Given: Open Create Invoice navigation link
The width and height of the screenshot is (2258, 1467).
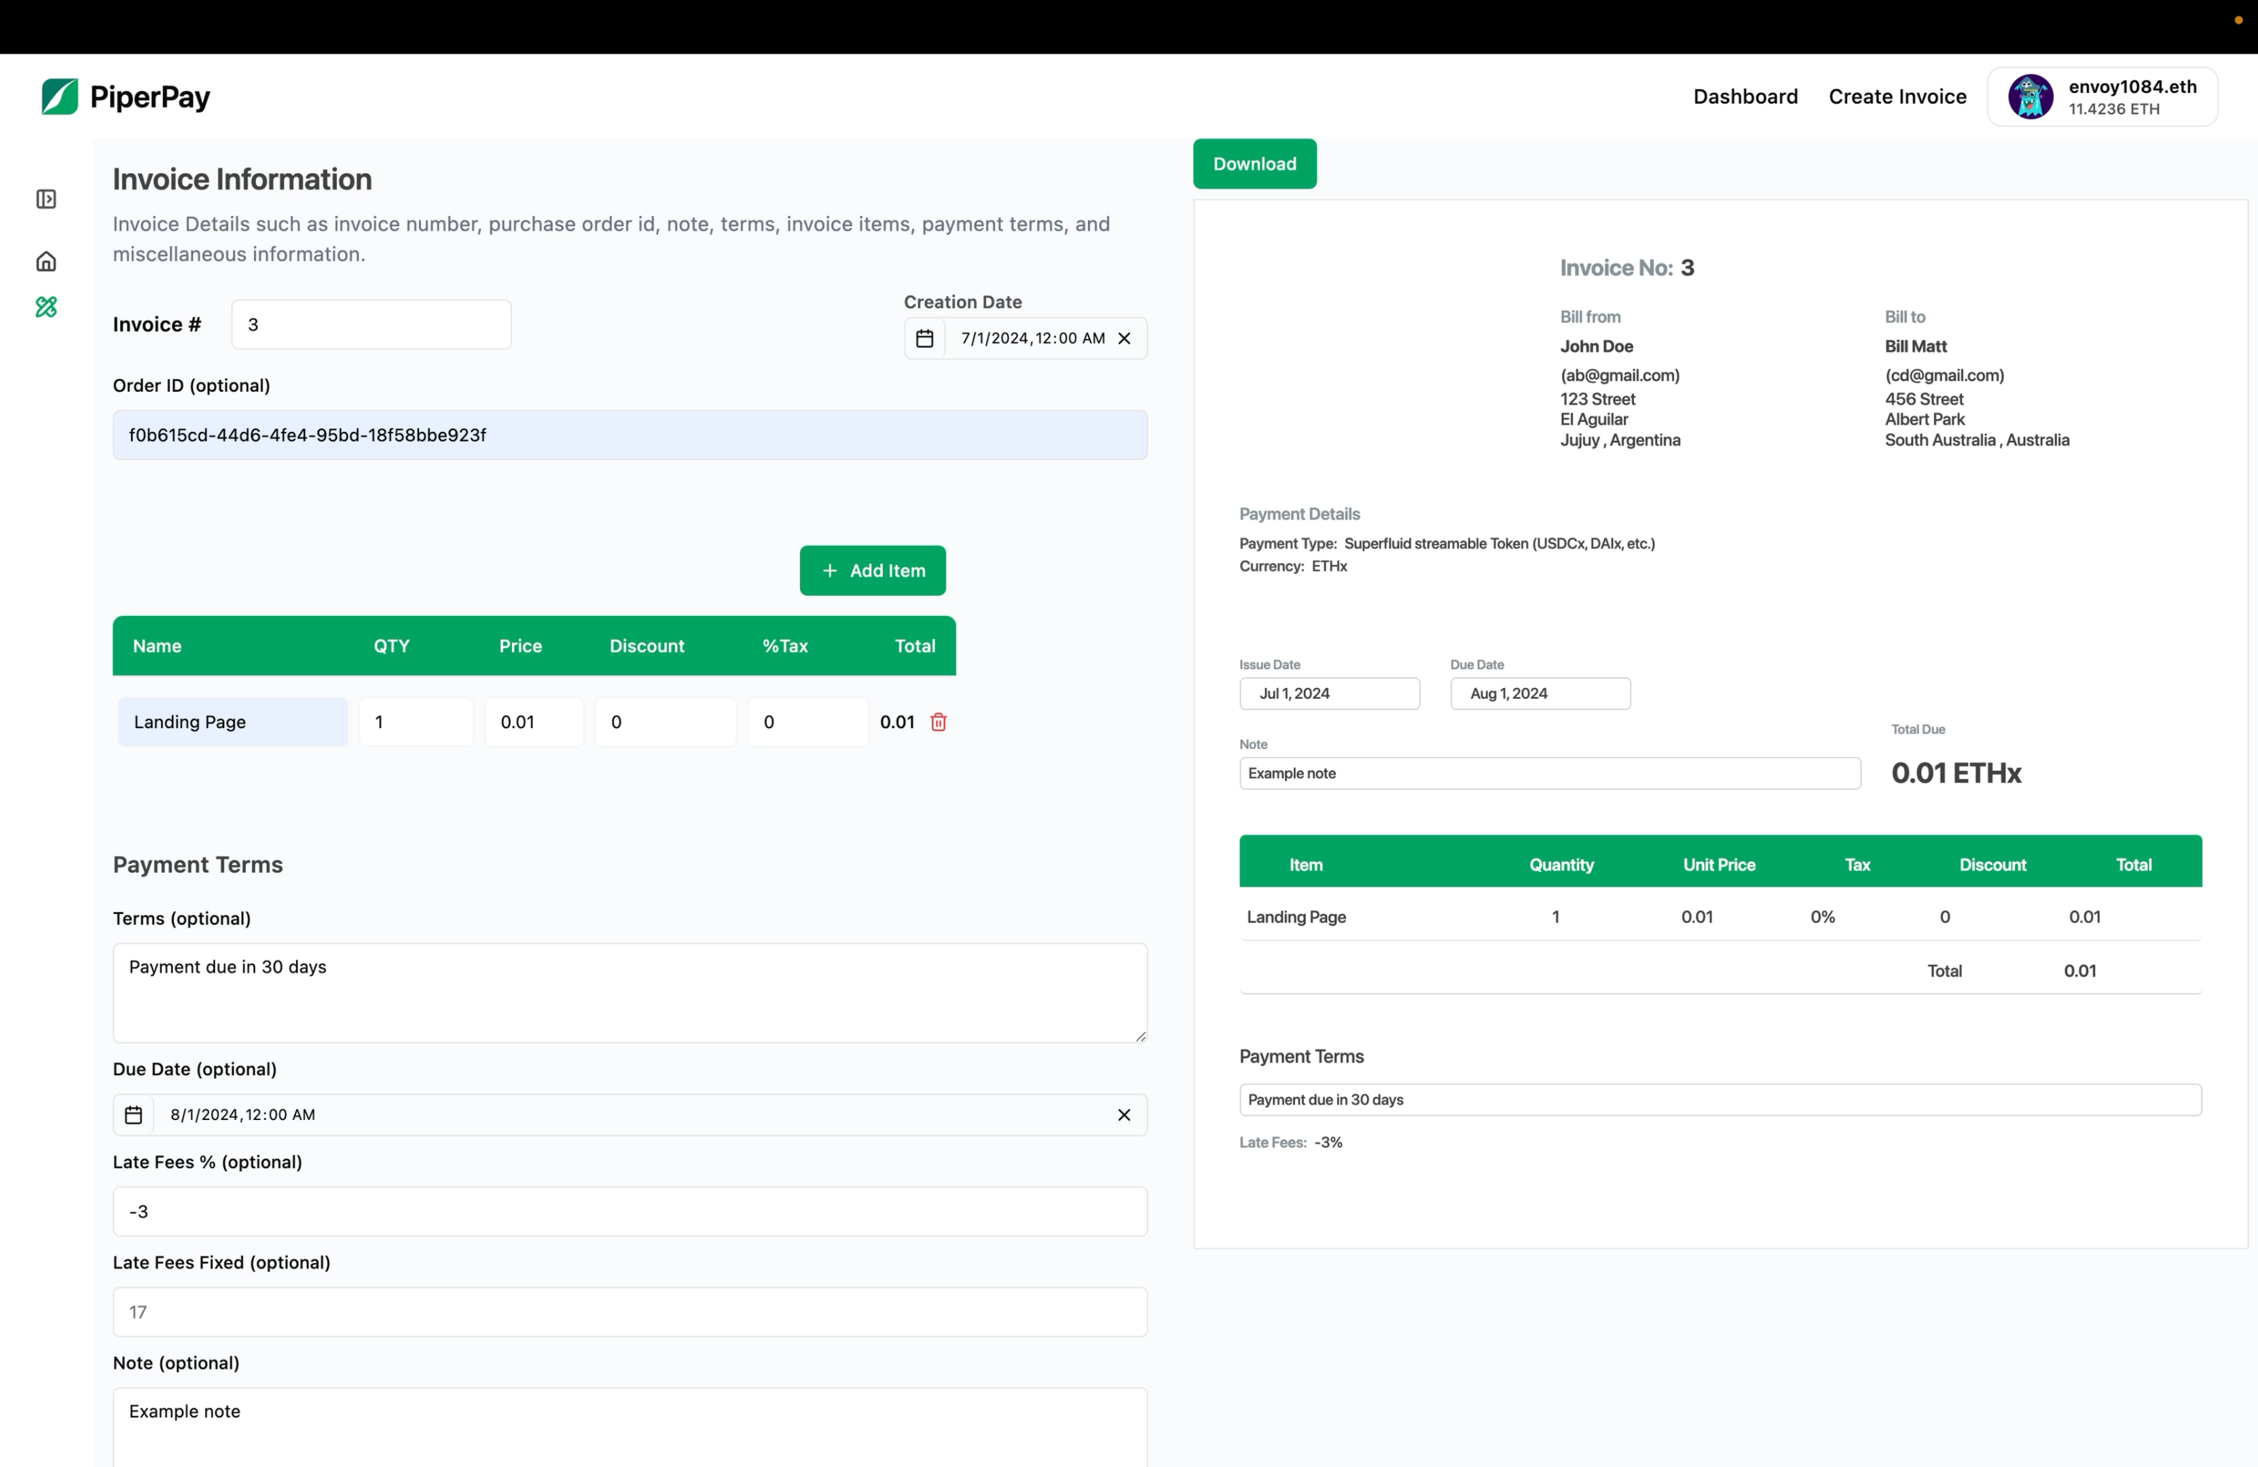Looking at the screenshot, I should click(1897, 97).
